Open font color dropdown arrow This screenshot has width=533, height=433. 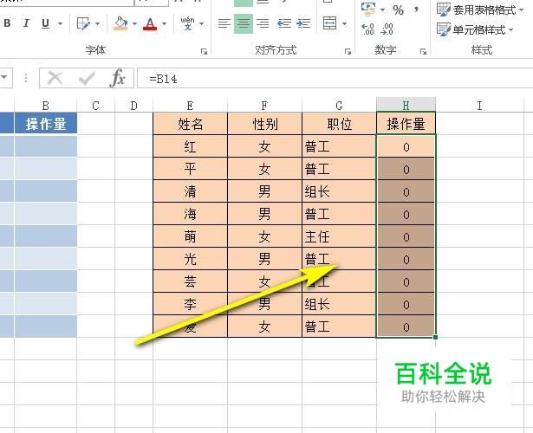[x=164, y=23]
